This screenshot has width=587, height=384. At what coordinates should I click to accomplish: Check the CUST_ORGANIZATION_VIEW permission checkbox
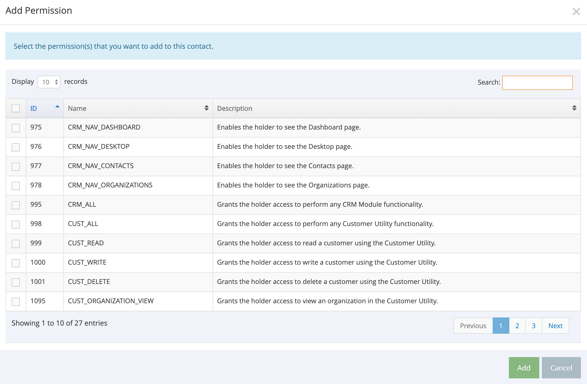tap(16, 301)
